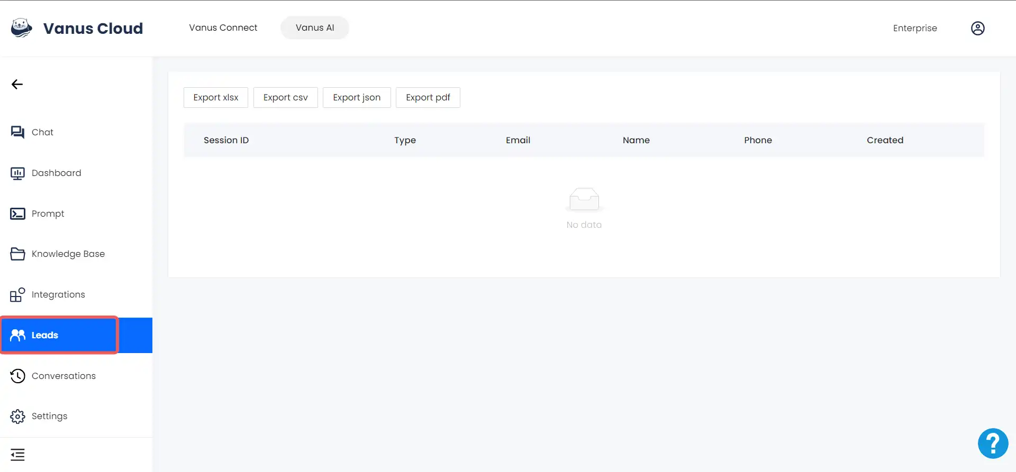1016x472 pixels.
Task: Open Integrations in the sidebar
Action: pyautogui.click(x=58, y=294)
